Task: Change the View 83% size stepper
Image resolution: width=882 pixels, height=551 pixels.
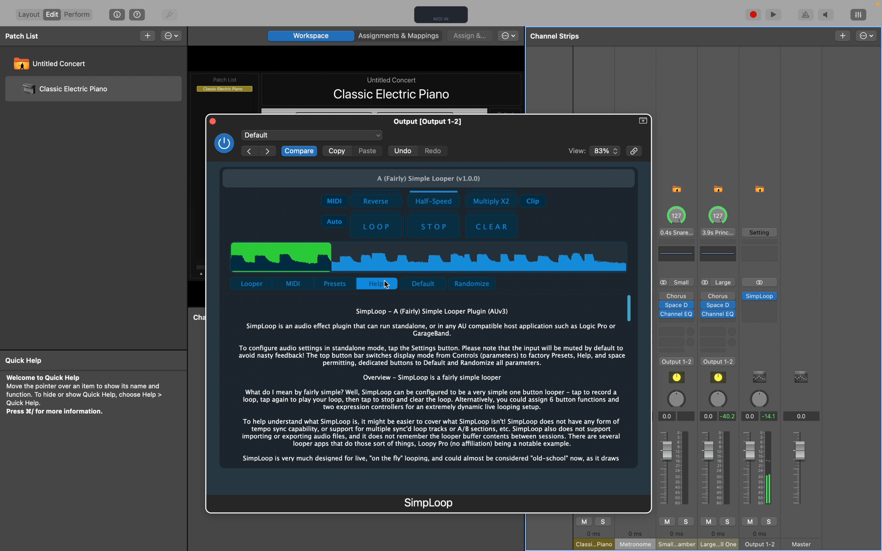Action: (605, 151)
